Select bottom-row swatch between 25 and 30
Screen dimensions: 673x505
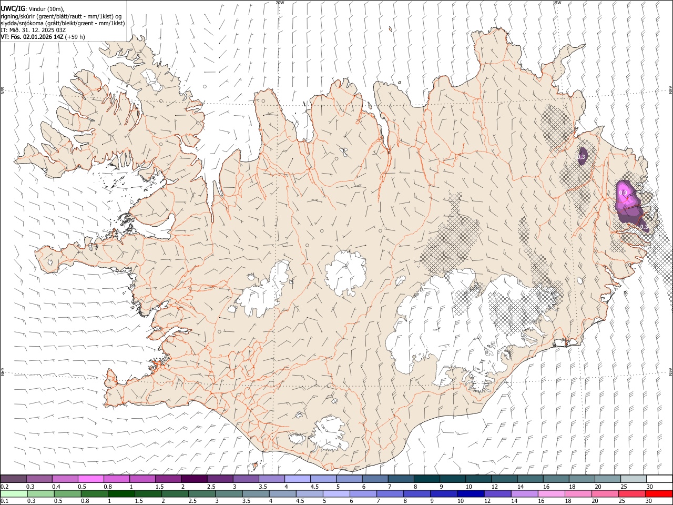tap(631, 493)
